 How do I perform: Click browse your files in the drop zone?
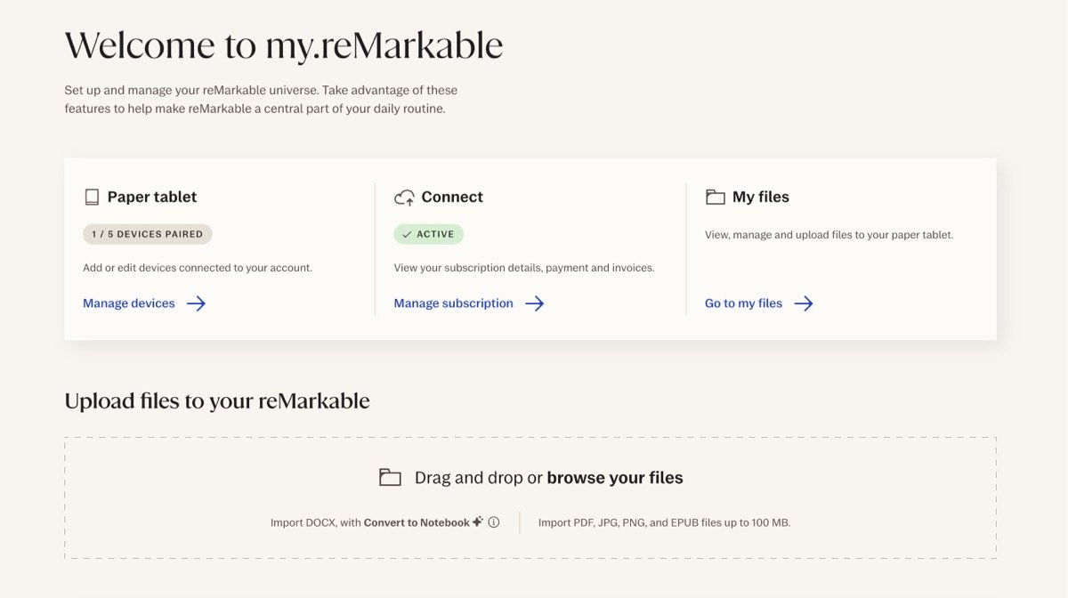tap(615, 478)
